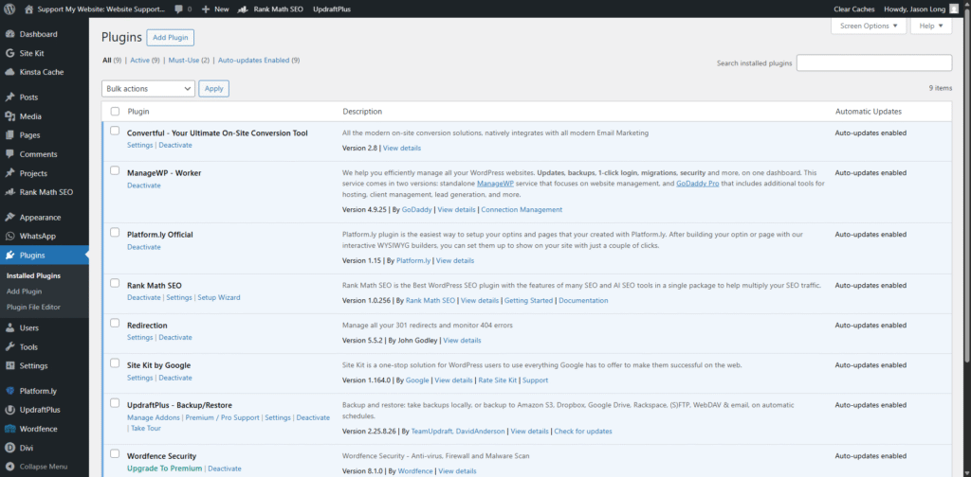The image size is (971, 477).
Task: Focus the Search installed plugins field
Action: tap(873, 63)
